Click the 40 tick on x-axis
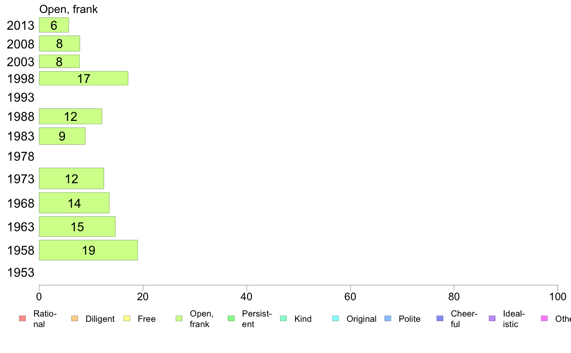This screenshot has height=353, width=571. pyautogui.click(x=247, y=297)
